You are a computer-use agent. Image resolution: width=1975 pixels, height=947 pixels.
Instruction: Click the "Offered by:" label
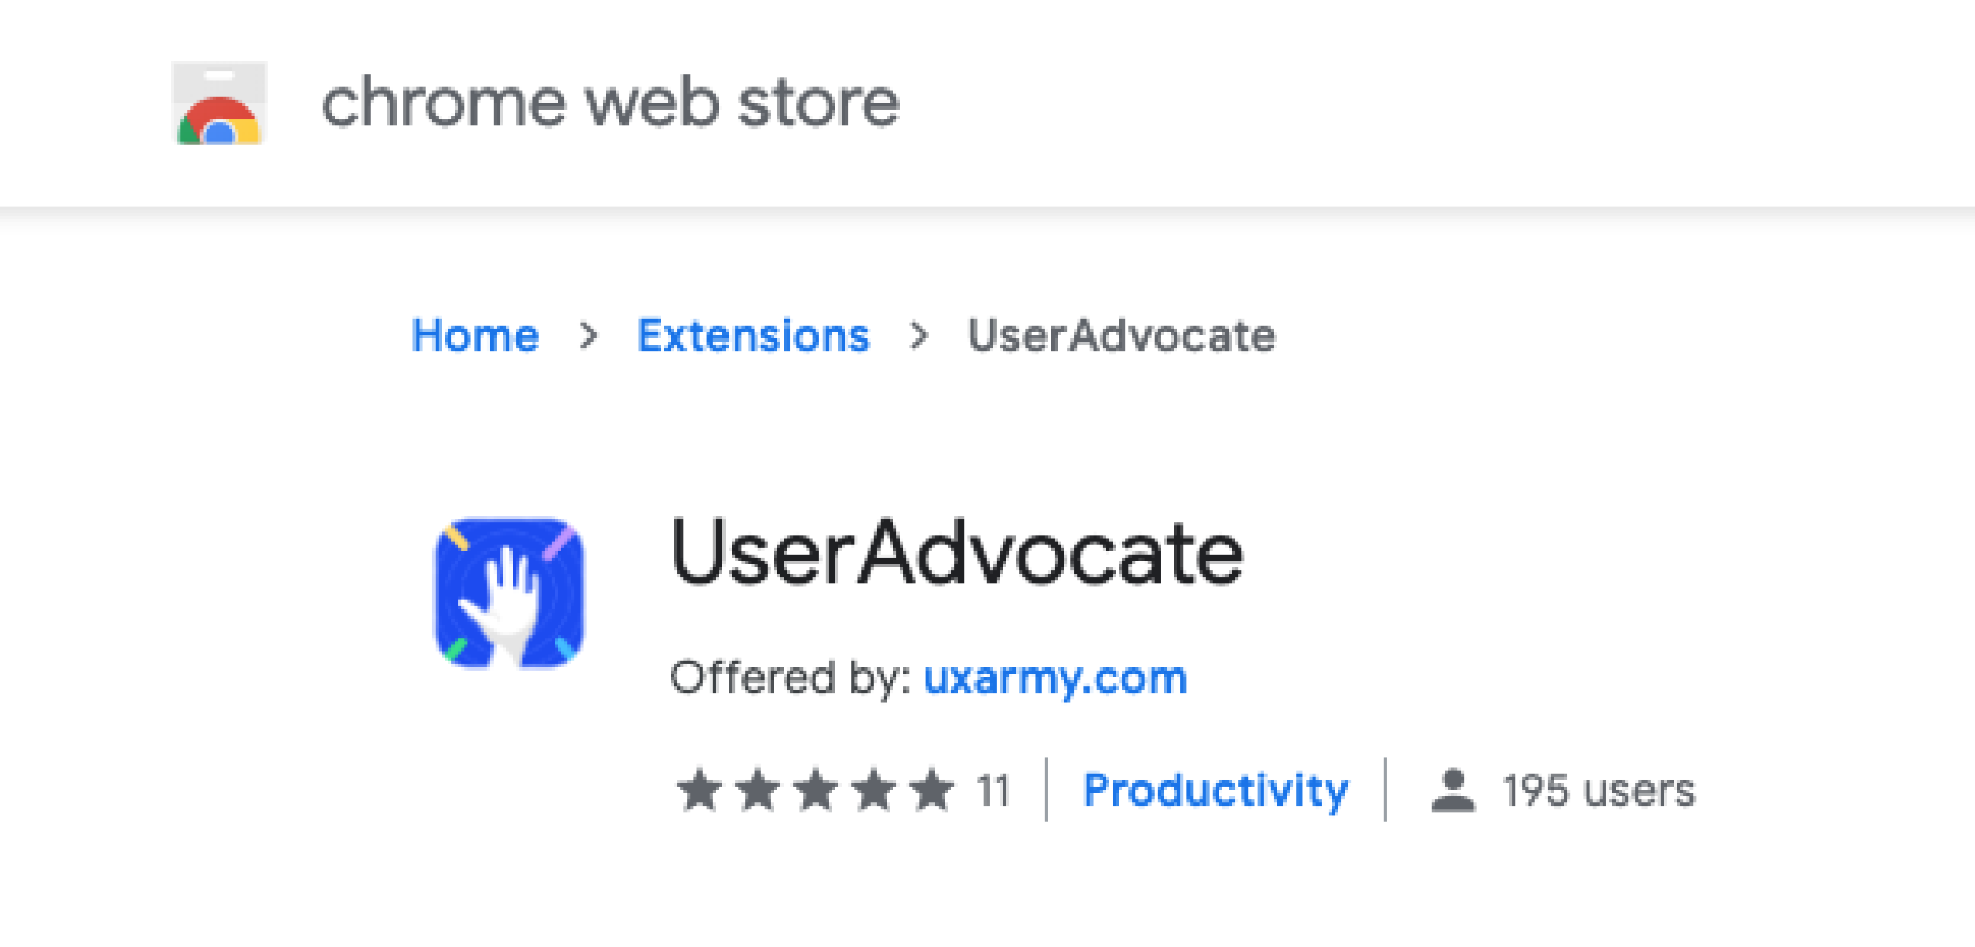[x=790, y=679]
